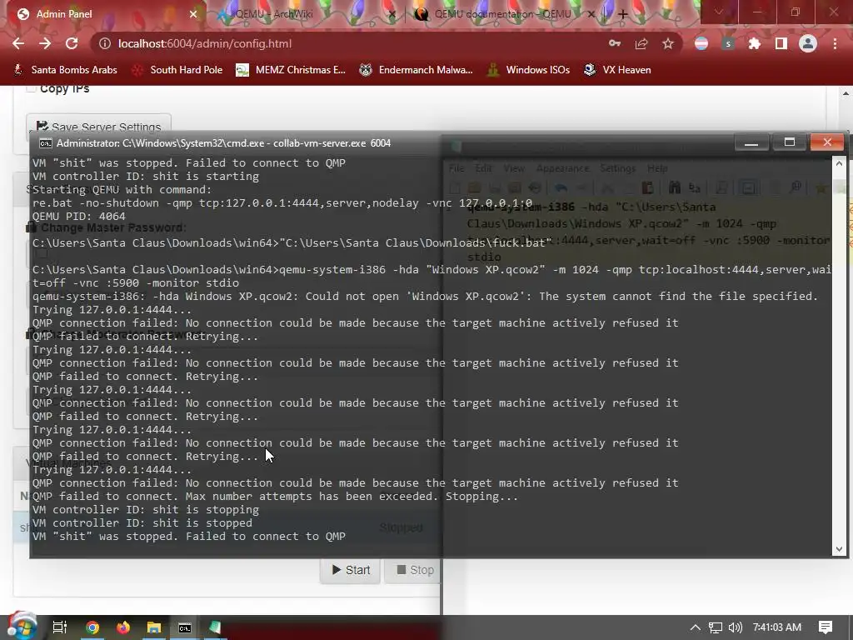Open the VX Heaven bookmark
The width and height of the screenshot is (853, 640).
[x=617, y=70]
